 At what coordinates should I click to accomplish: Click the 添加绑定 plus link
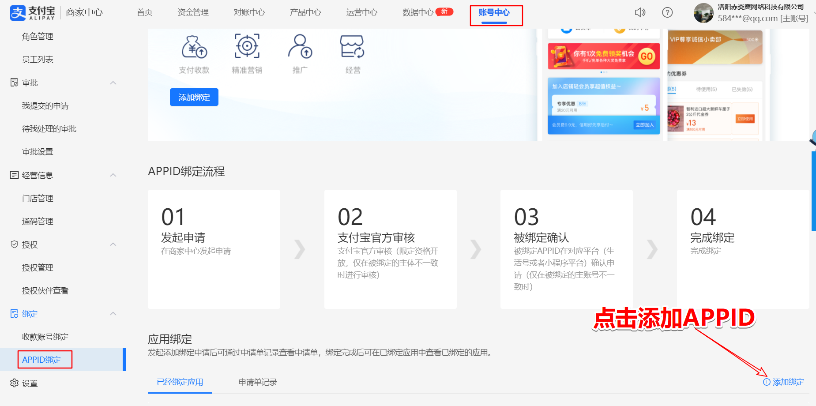(784, 382)
